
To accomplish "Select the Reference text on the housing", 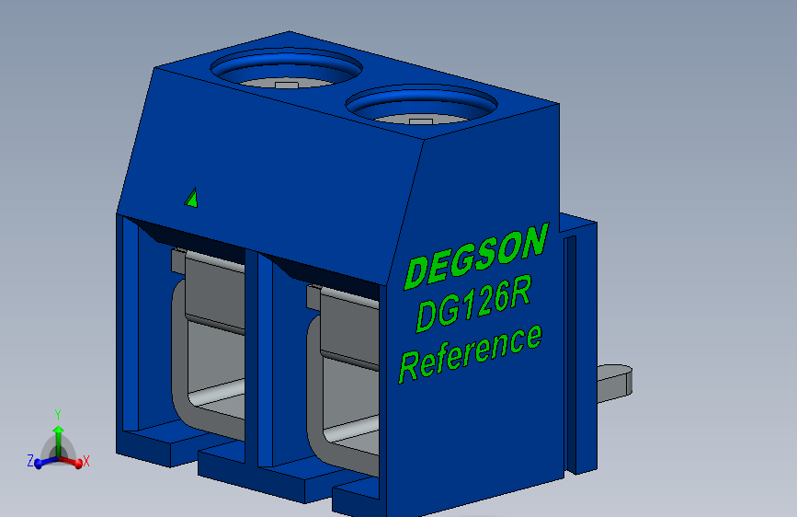I will pyautogui.click(x=470, y=353).
